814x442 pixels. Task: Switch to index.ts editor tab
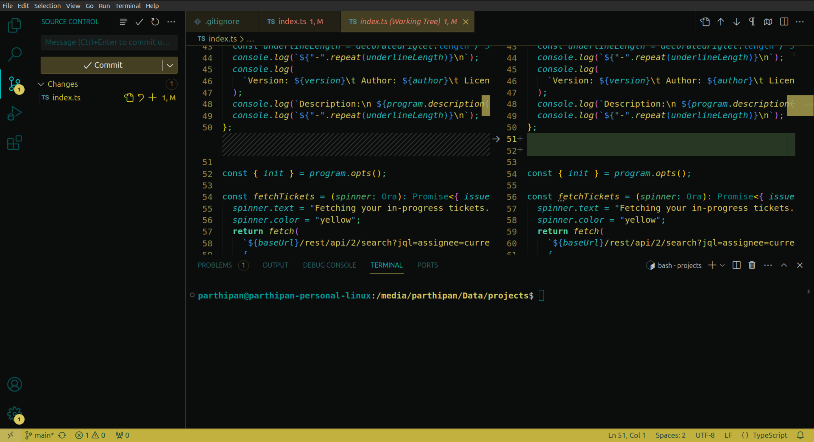pyautogui.click(x=300, y=21)
